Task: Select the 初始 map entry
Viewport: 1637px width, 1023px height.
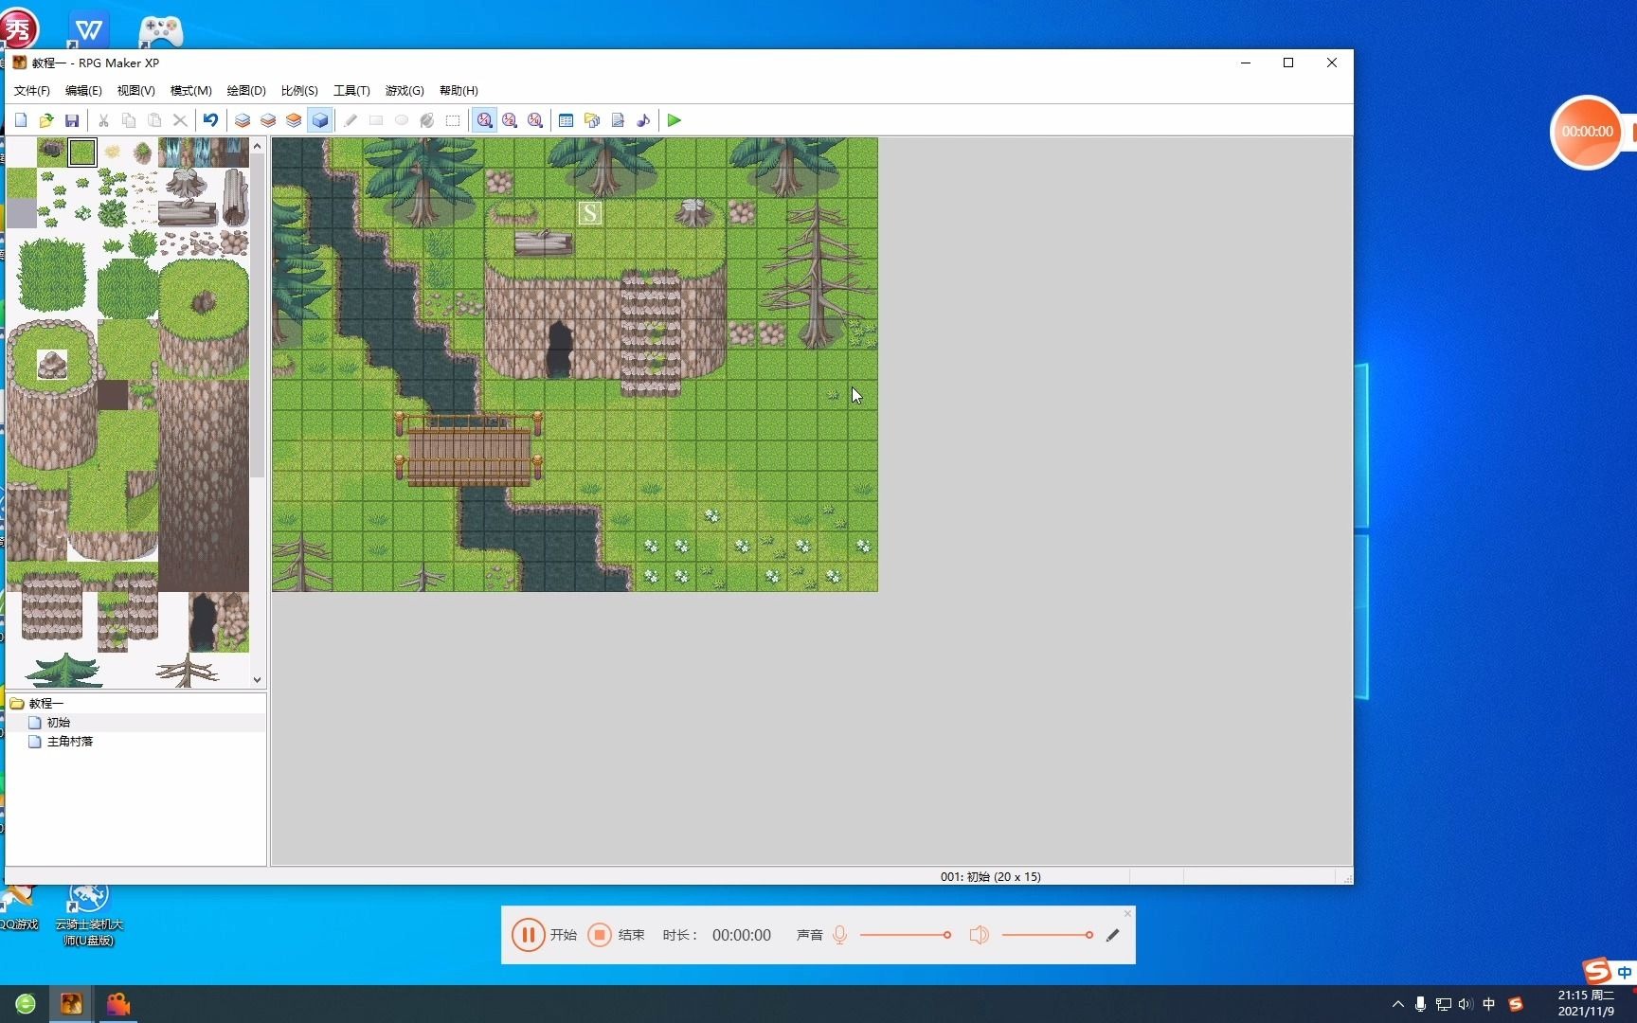Action: [60, 722]
